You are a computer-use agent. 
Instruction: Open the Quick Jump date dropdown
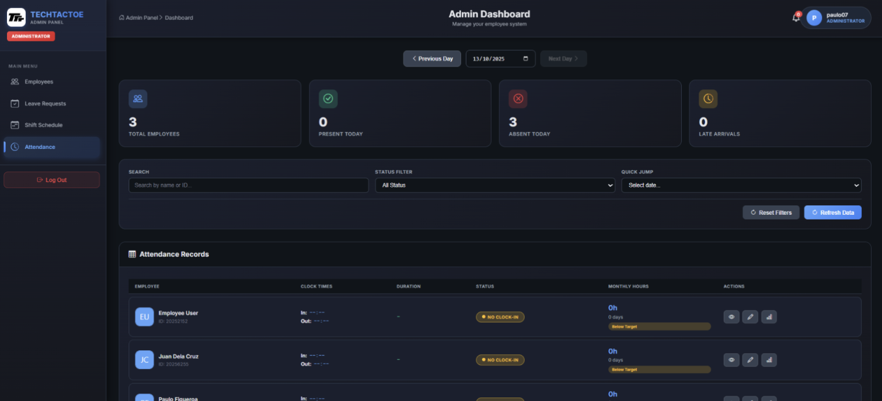(x=741, y=185)
